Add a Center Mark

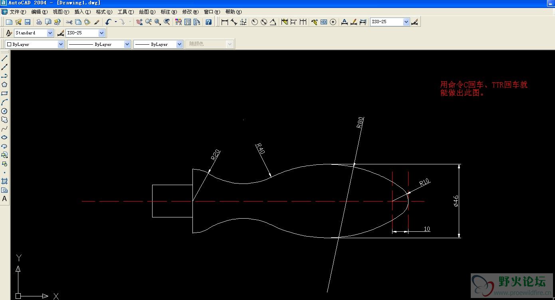coord(333,22)
